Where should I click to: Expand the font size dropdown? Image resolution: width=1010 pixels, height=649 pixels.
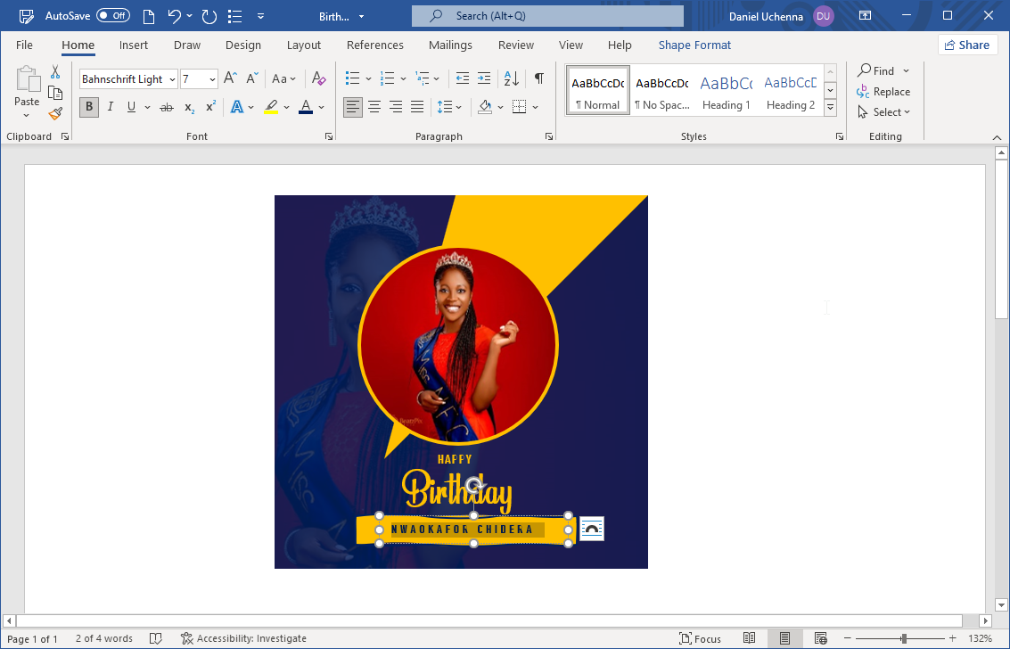point(212,79)
